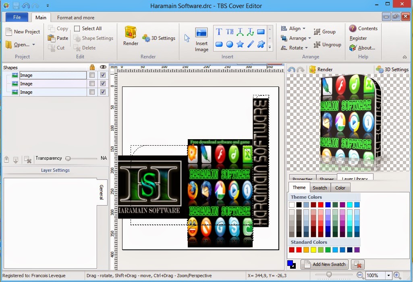Select the line drawing tool
The image size is (413, 282).
(250, 44)
